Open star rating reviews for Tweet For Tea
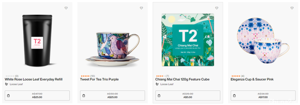 (87, 76)
